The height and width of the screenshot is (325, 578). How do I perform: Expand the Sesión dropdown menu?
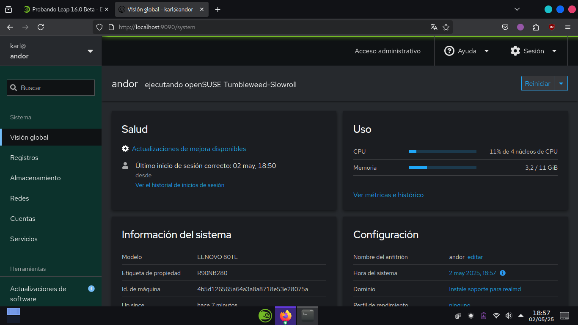[x=533, y=51]
